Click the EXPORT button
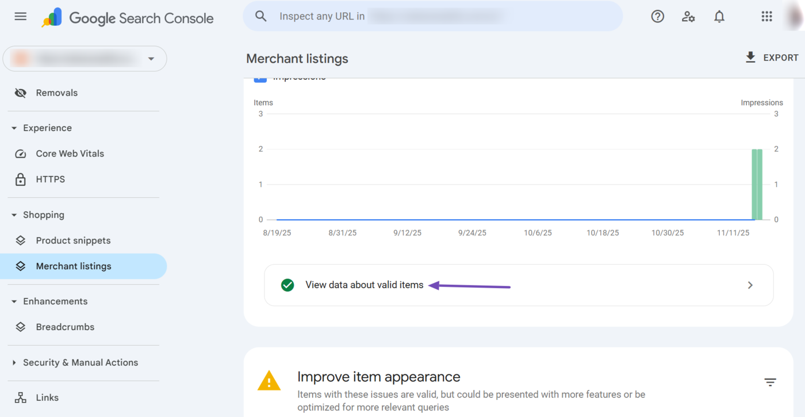805x417 pixels. click(x=772, y=58)
